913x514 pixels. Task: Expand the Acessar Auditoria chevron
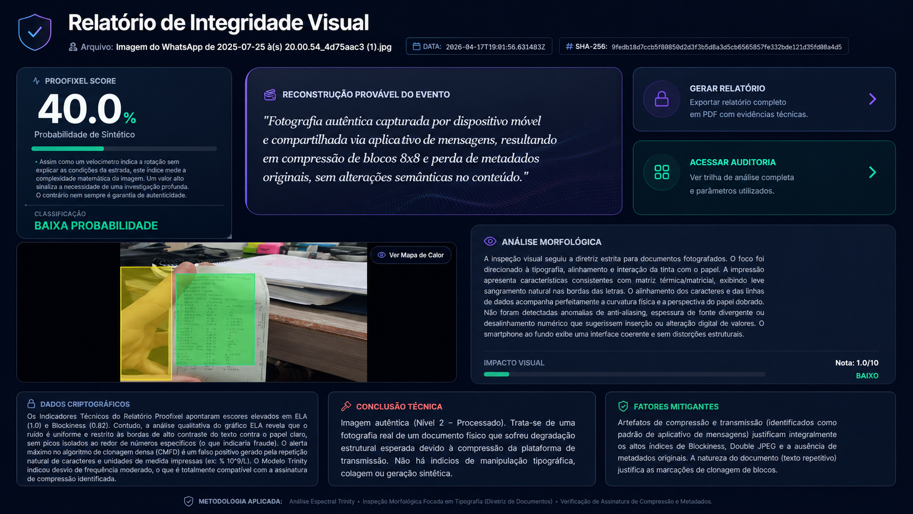coord(873,172)
